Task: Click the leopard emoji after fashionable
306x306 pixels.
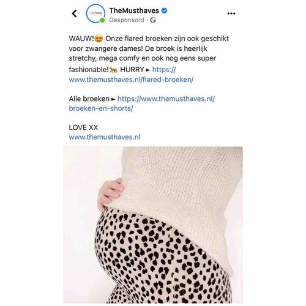Action: point(113,70)
